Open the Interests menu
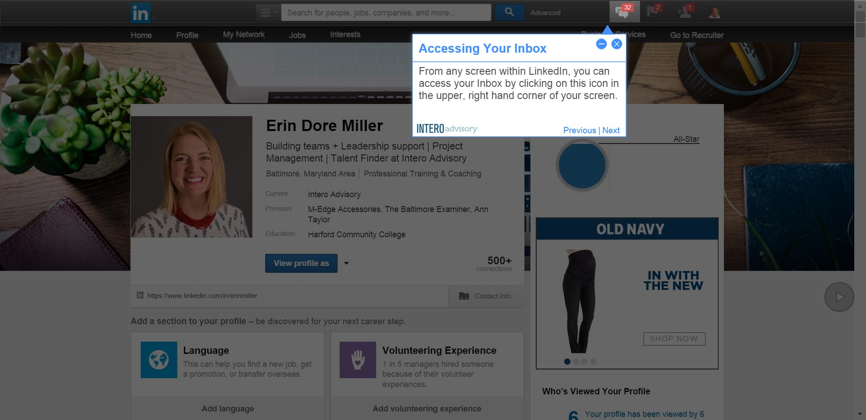The image size is (866, 420). click(345, 35)
